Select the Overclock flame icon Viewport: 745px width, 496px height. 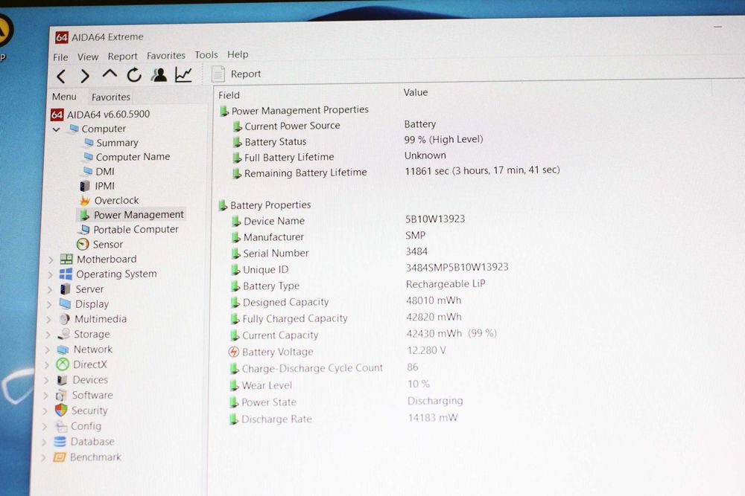(x=85, y=201)
